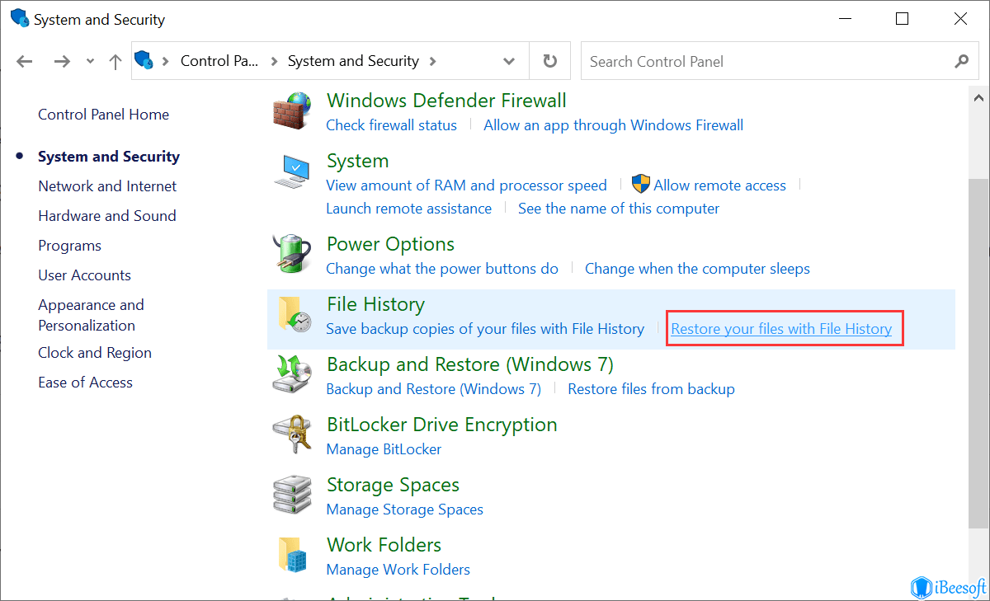Click the shield icon in address bar
Image resolution: width=990 pixels, height=601 pixels.
[145, 60]
